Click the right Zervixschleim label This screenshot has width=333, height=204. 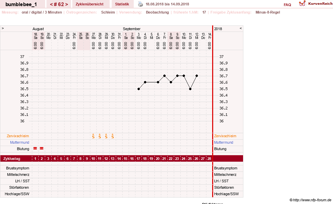(x=225, y=136)
